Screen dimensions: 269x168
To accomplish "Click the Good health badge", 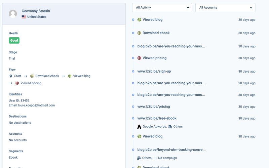I will [14, 40].
